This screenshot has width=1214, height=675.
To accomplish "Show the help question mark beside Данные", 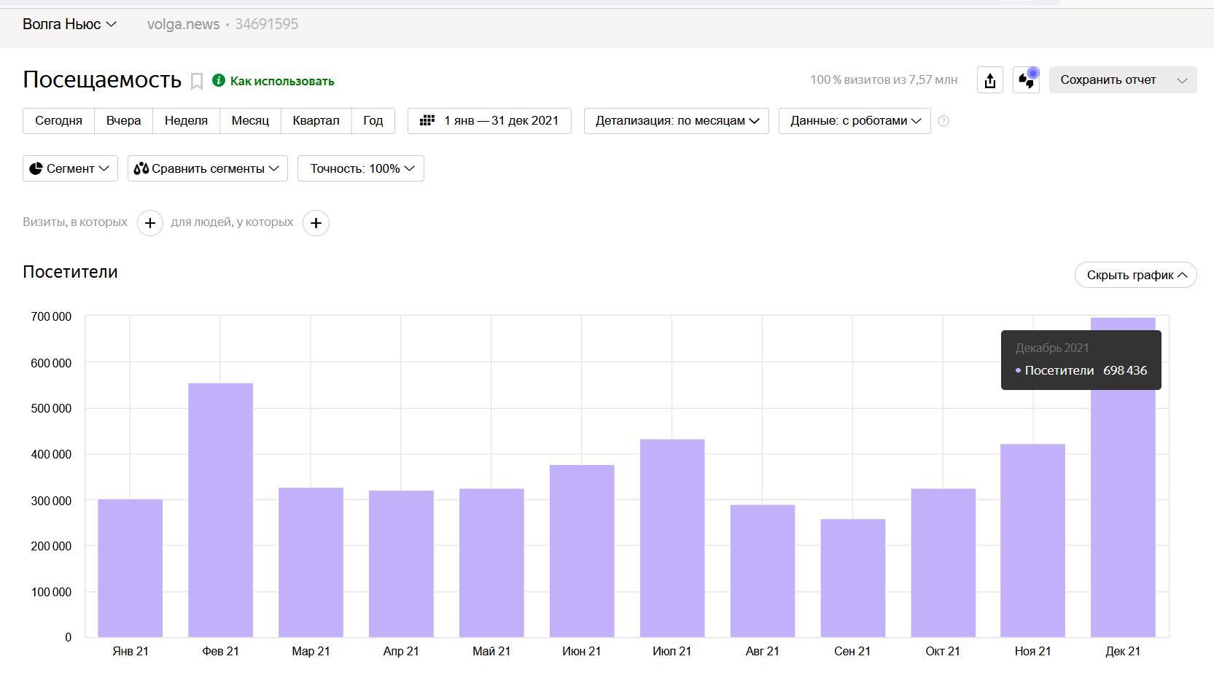I will coord(943,121).
